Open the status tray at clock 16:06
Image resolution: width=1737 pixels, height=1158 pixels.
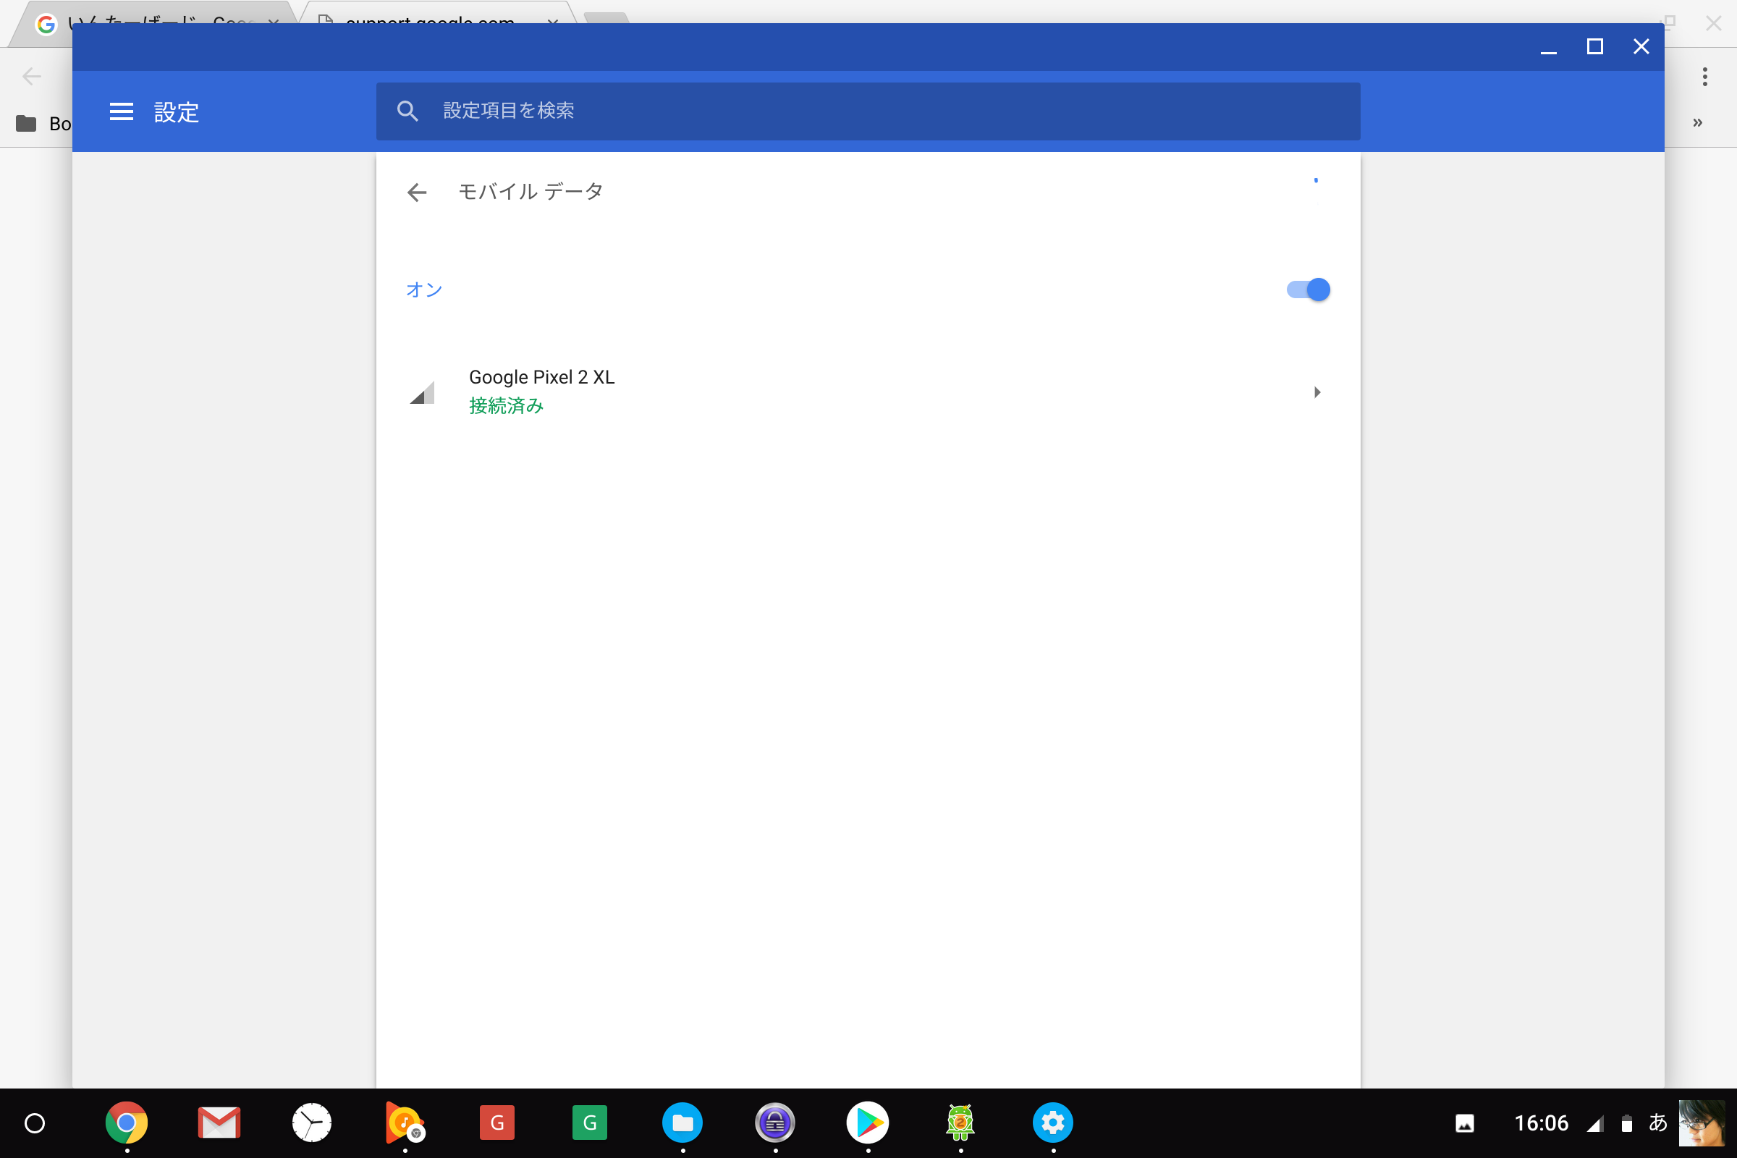point(1542,1123)
